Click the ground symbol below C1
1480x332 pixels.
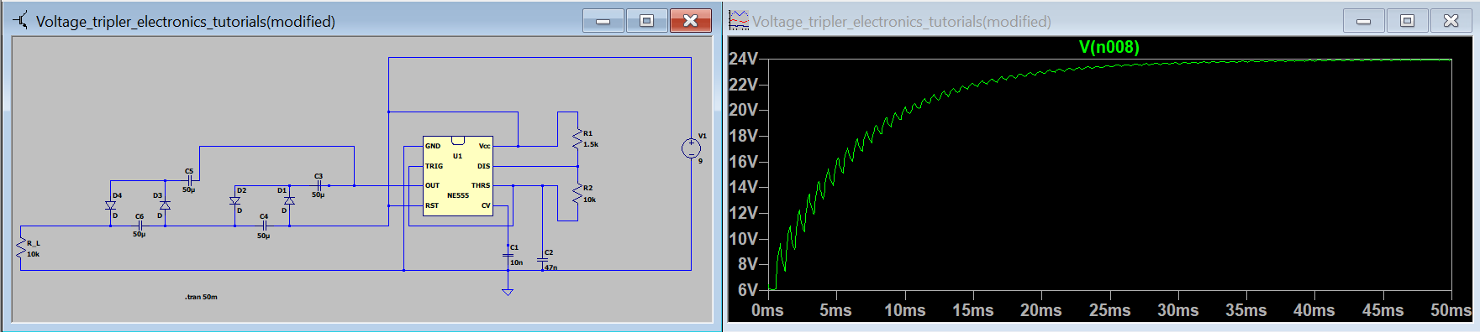point(508,292)
